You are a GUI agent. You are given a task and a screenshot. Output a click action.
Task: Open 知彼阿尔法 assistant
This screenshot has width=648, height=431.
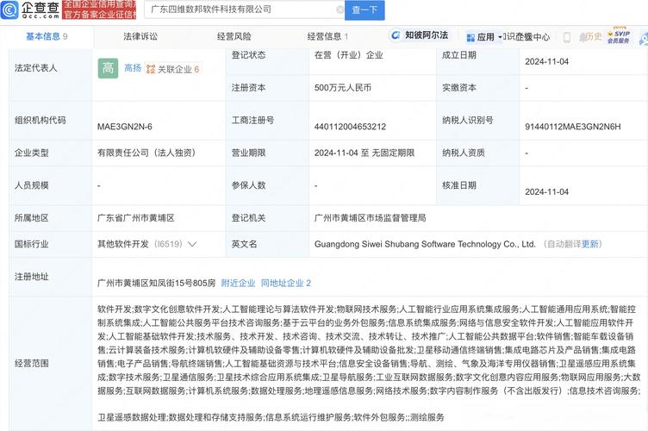420,35
